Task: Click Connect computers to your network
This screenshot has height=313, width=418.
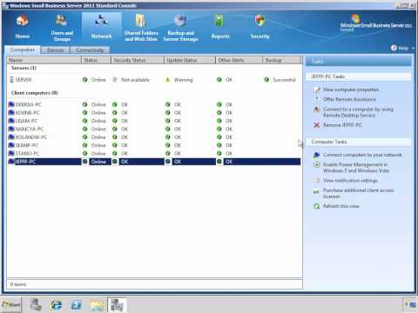Action: pyautogui.click(x=362, y=155)
